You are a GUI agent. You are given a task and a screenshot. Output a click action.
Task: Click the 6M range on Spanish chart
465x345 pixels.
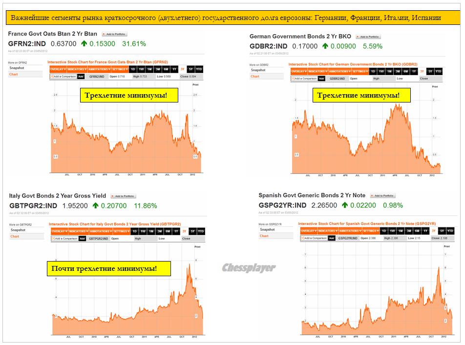point(417,231)
